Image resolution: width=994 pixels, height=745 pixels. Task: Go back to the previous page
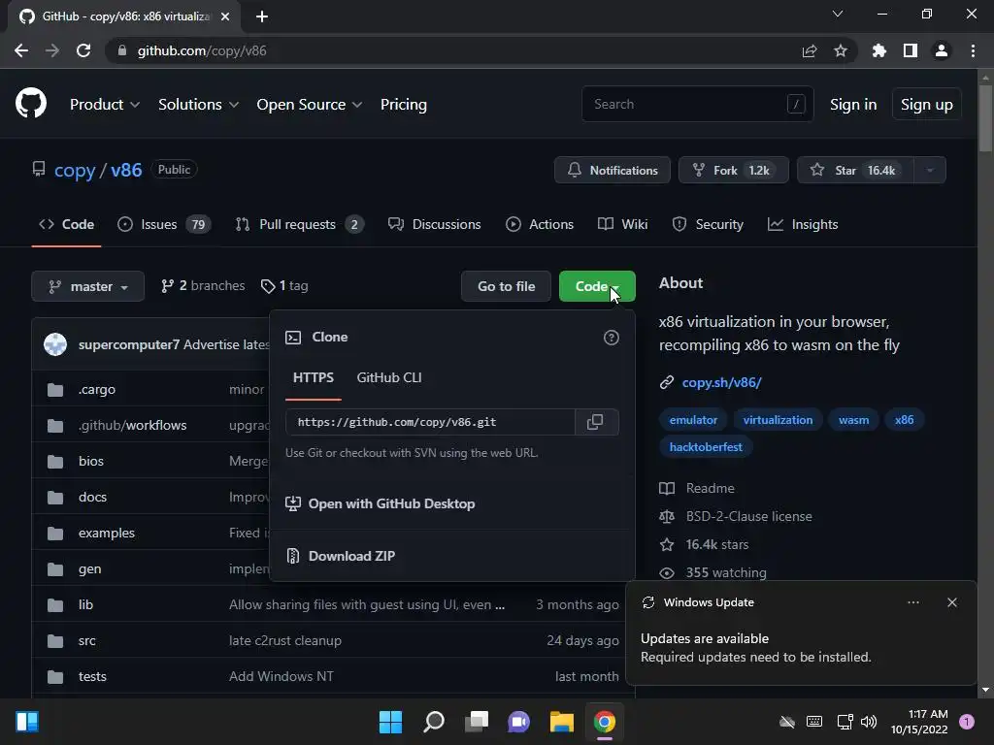21,50
